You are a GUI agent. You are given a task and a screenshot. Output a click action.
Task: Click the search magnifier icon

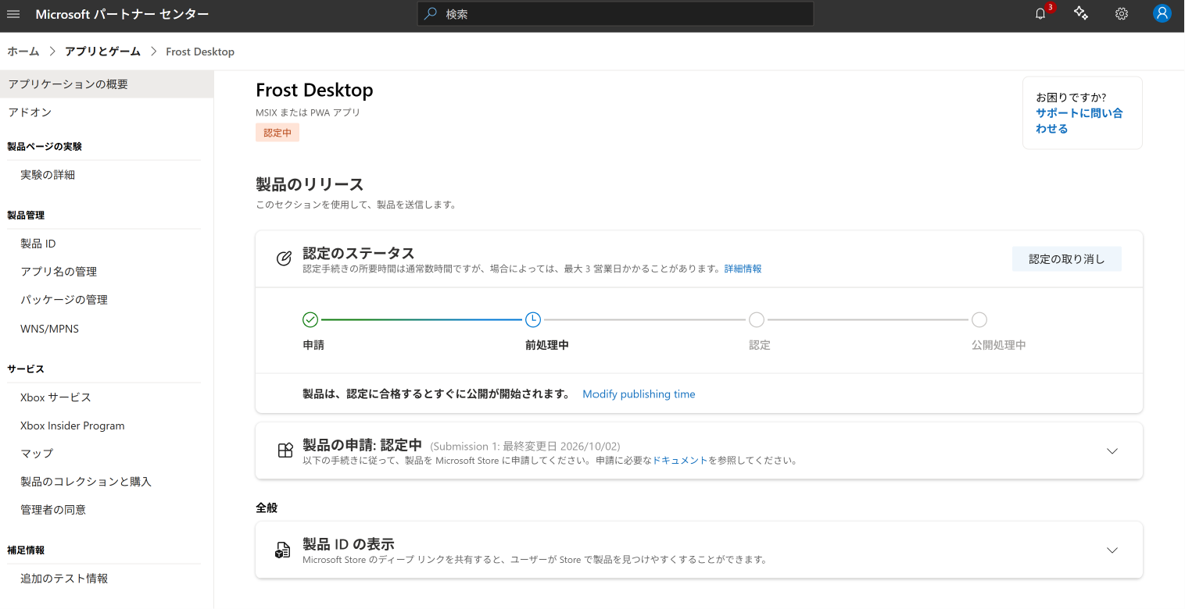[431, 13]
